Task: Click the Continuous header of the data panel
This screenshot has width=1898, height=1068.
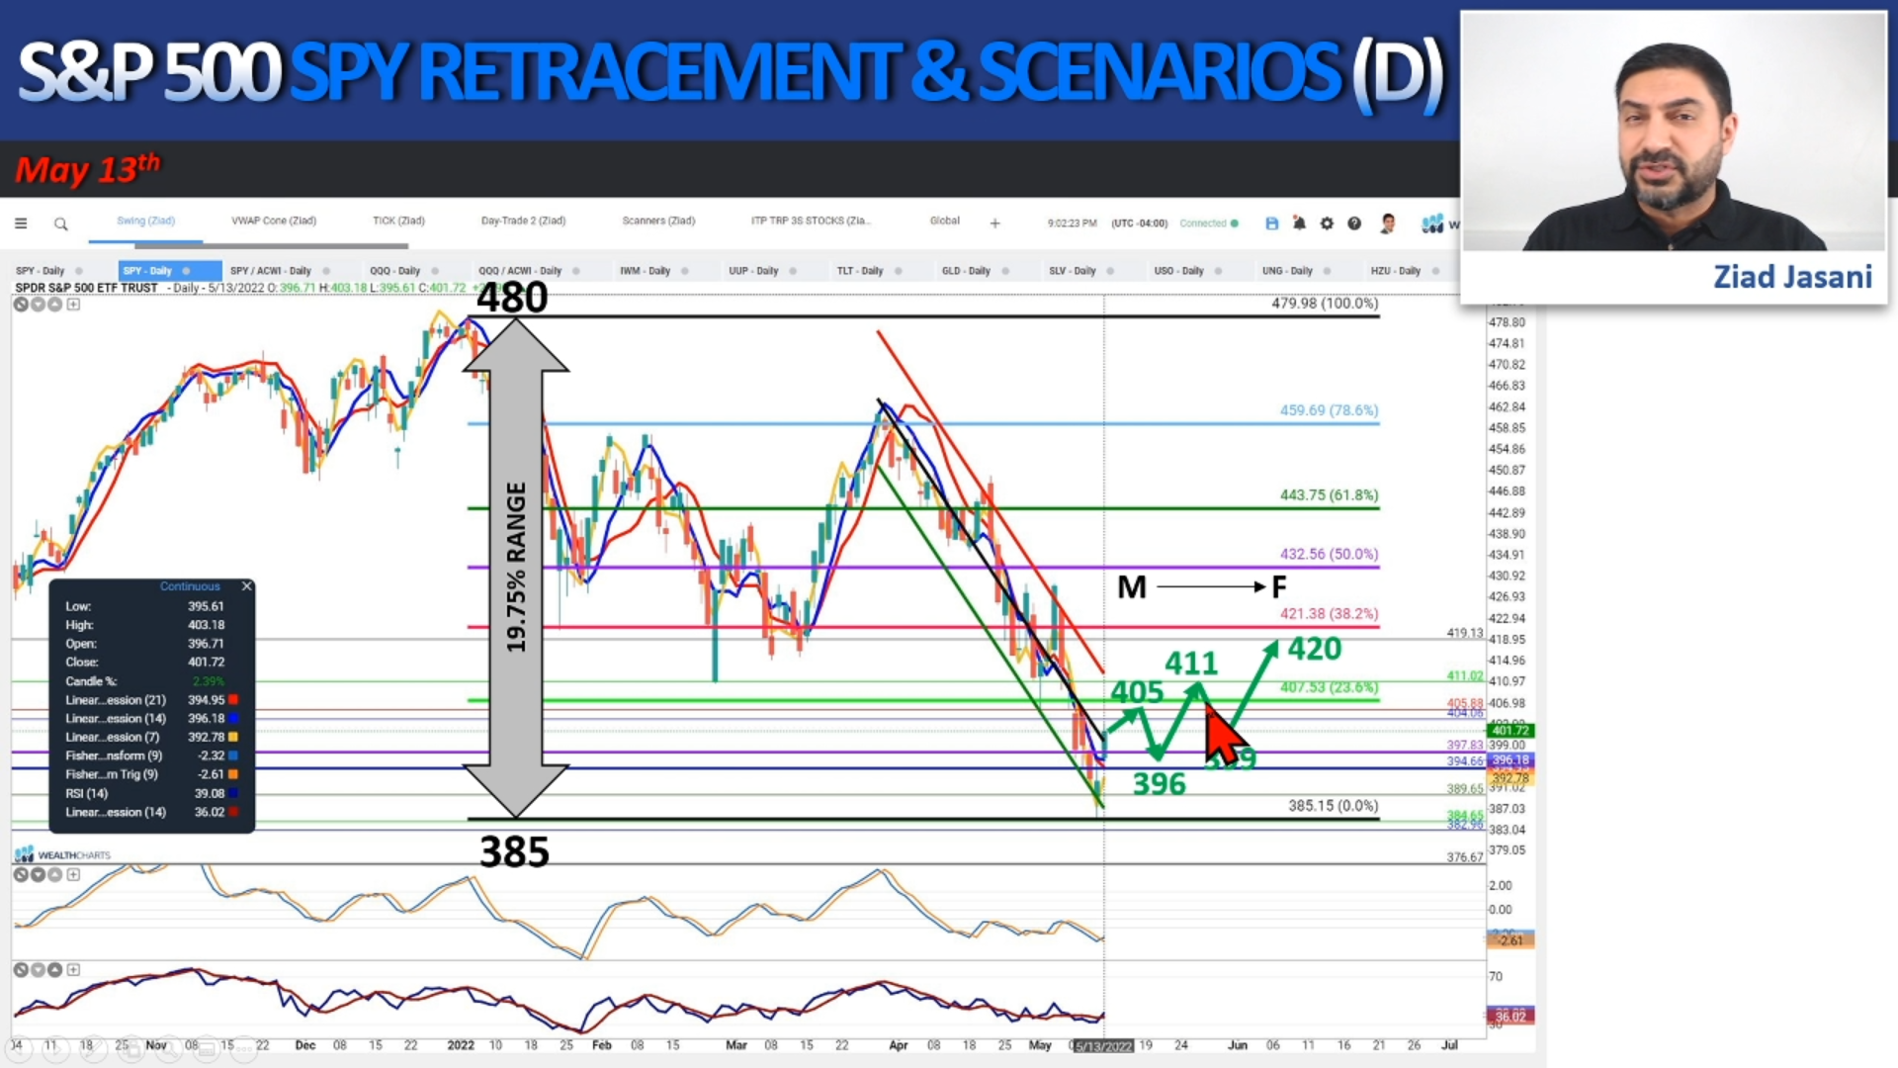Action: pos(190,586)
